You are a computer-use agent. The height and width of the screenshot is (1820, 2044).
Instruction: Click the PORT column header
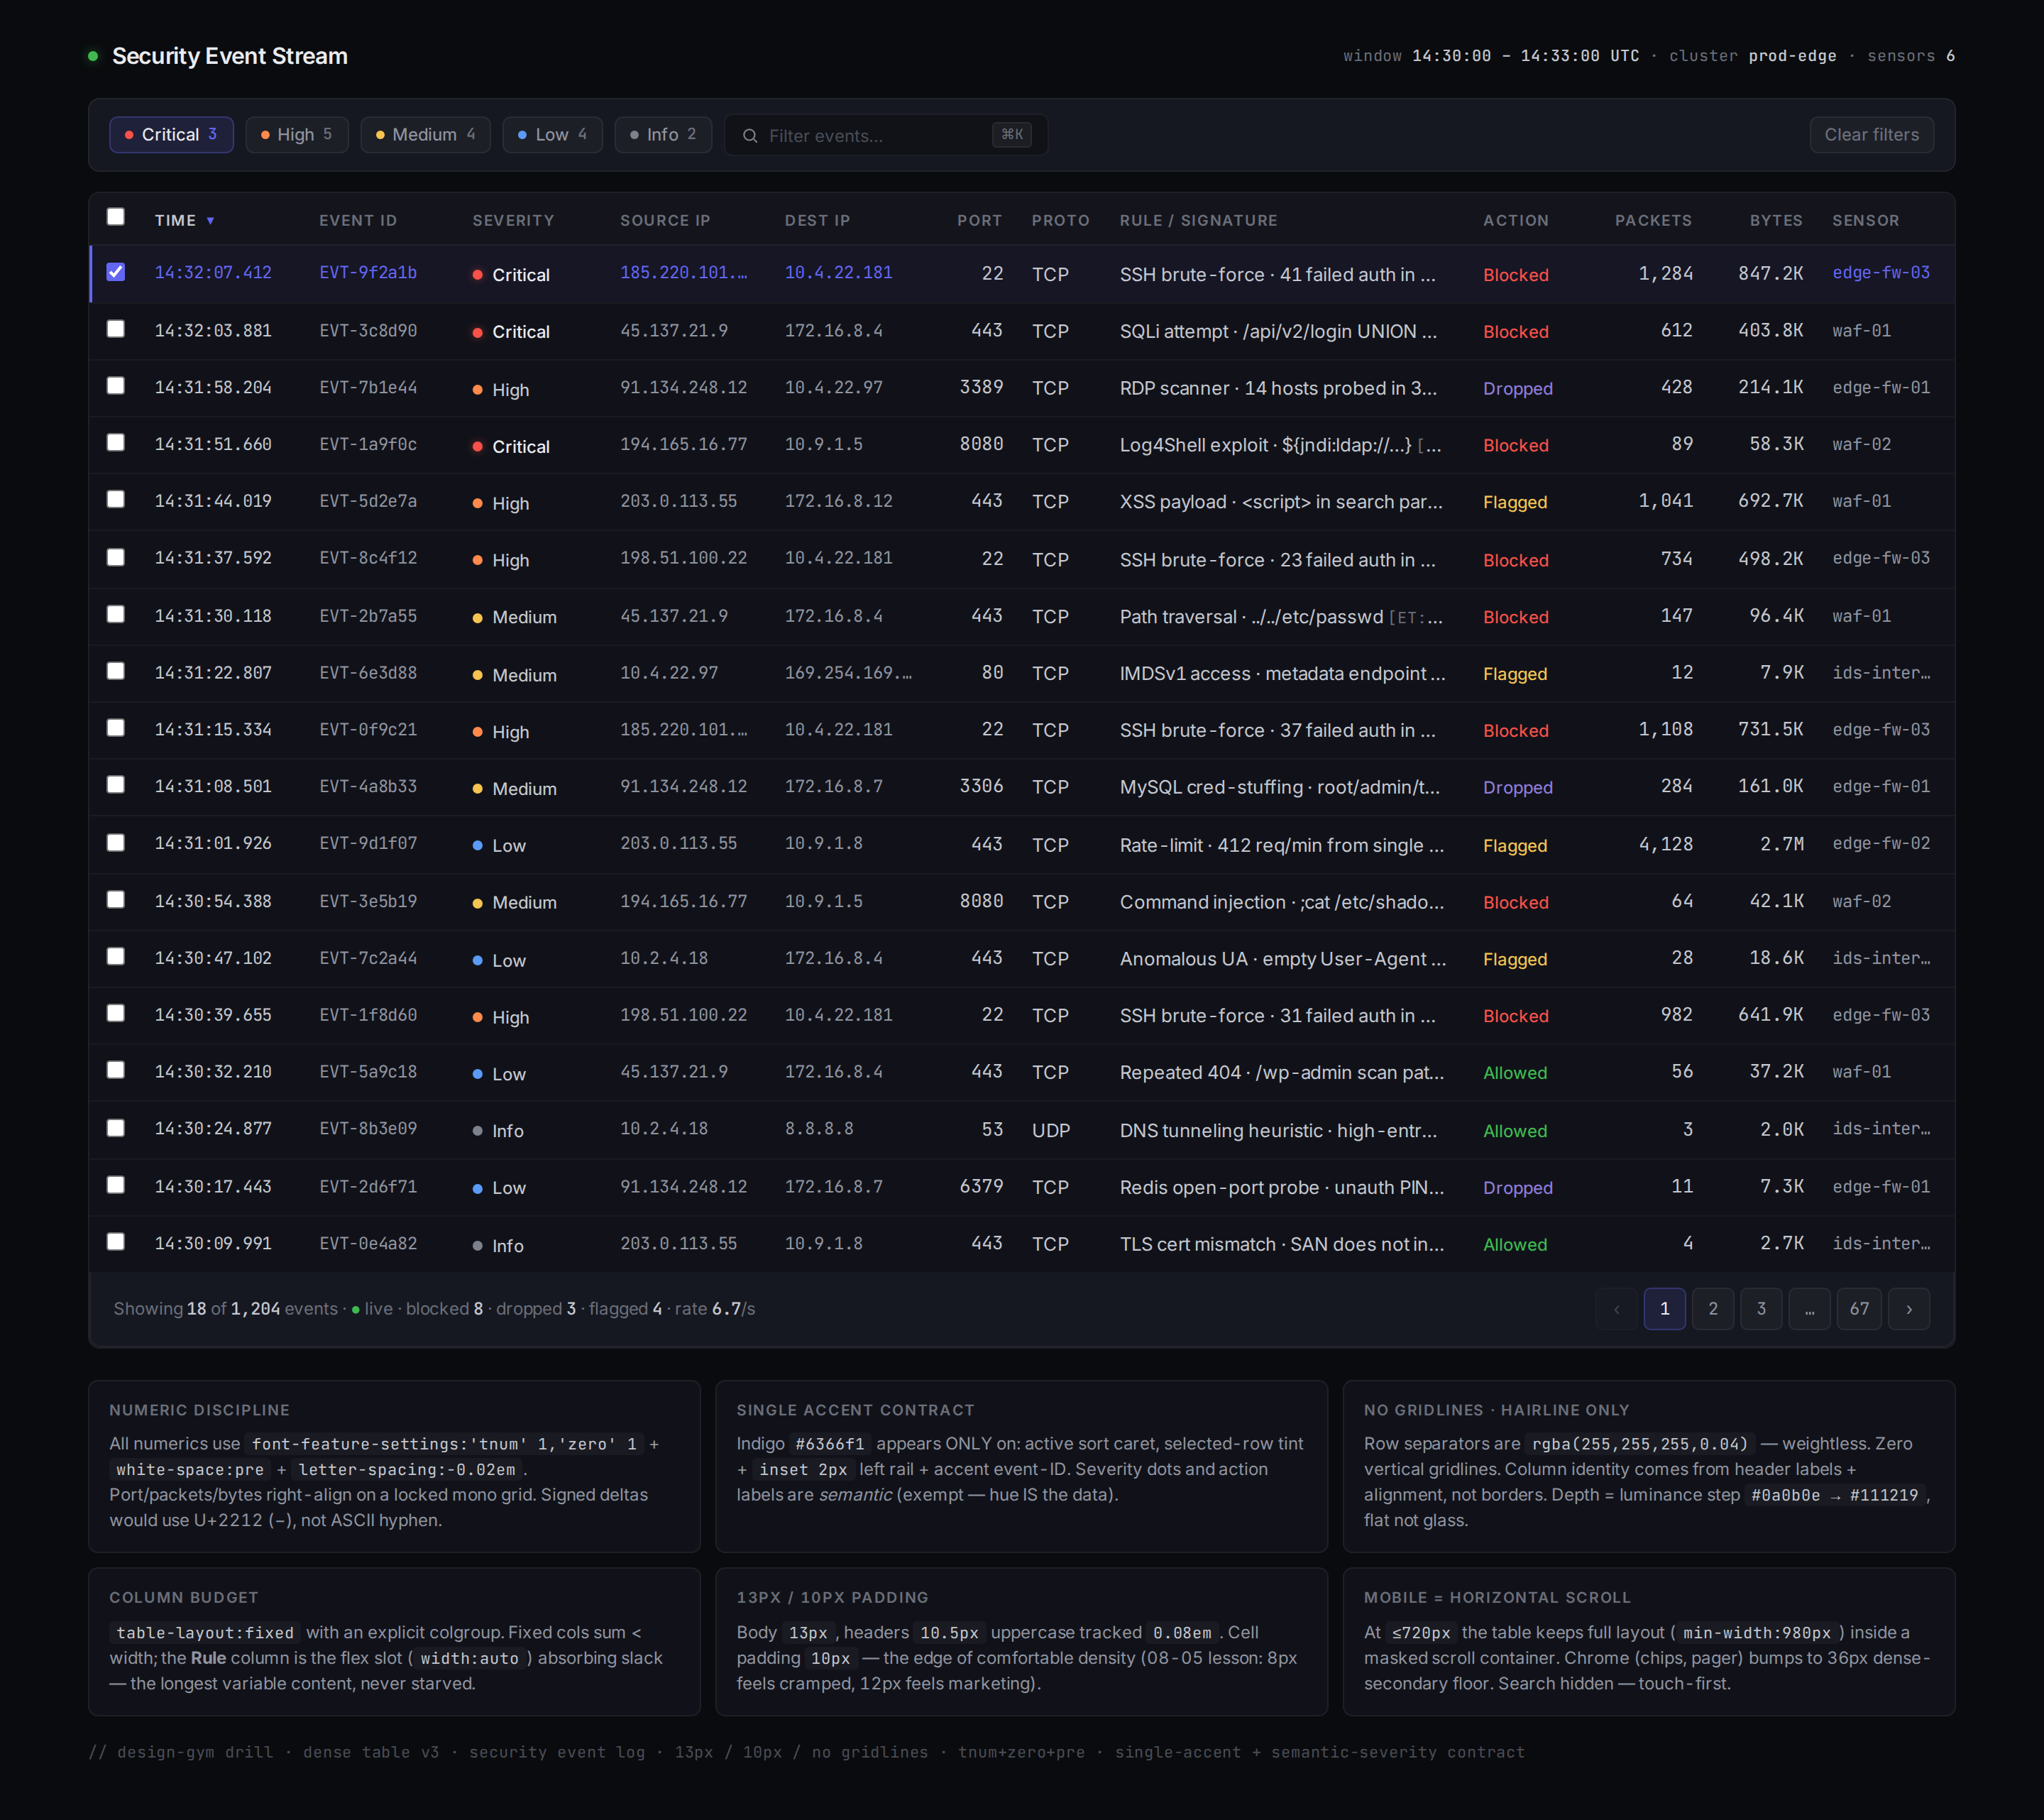point(979,220)
